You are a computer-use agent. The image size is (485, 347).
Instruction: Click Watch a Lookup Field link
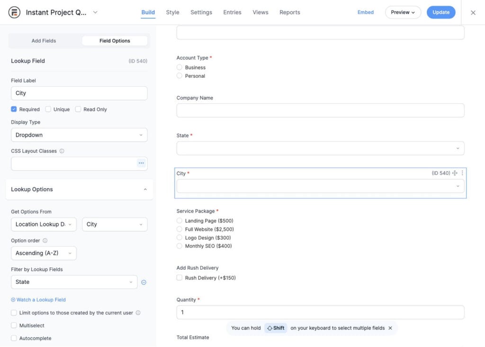pos(38,300)
